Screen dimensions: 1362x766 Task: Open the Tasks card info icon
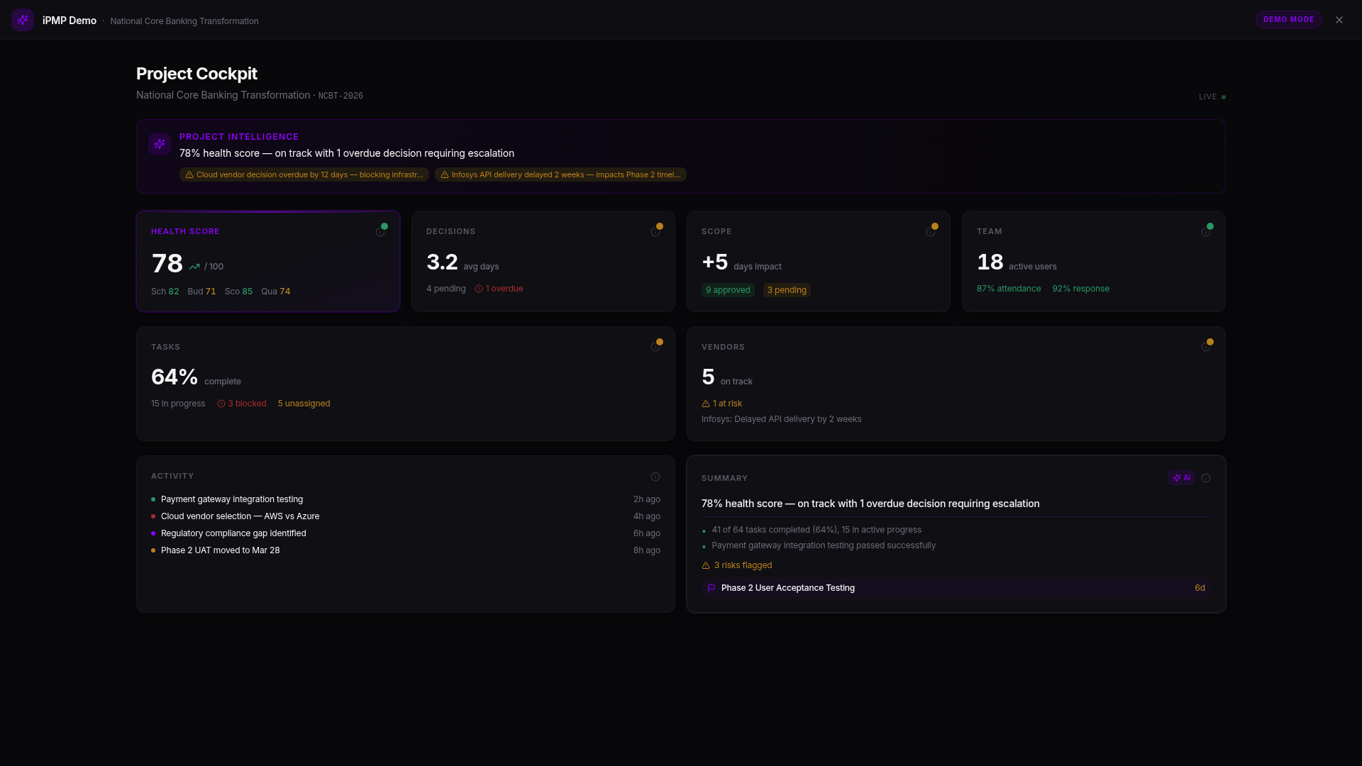(x=655, y=348)
